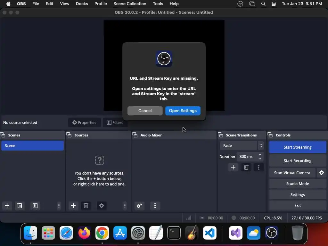Open Finder from the dock
Image resolution: width=328 pixels, height=246 pixels.
[x=30, y=233]
